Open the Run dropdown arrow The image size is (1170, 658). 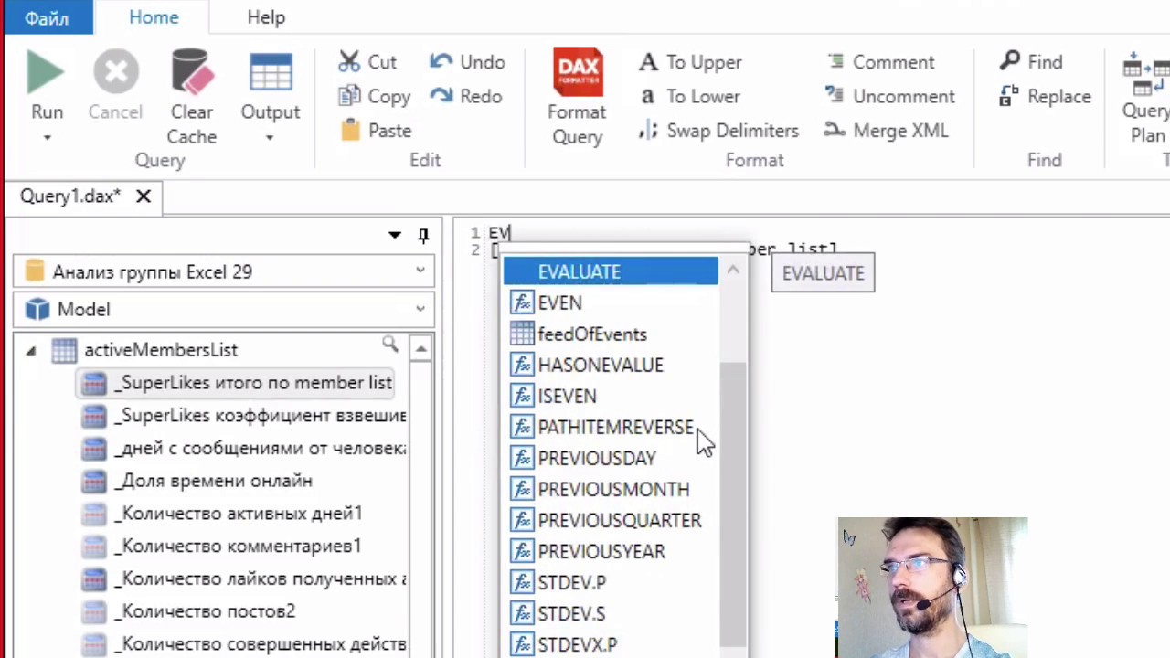47,138
